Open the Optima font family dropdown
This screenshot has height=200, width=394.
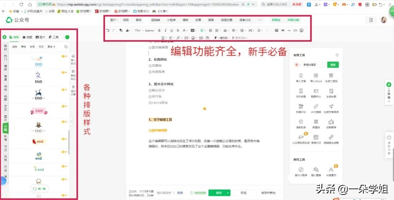[150, 30]
